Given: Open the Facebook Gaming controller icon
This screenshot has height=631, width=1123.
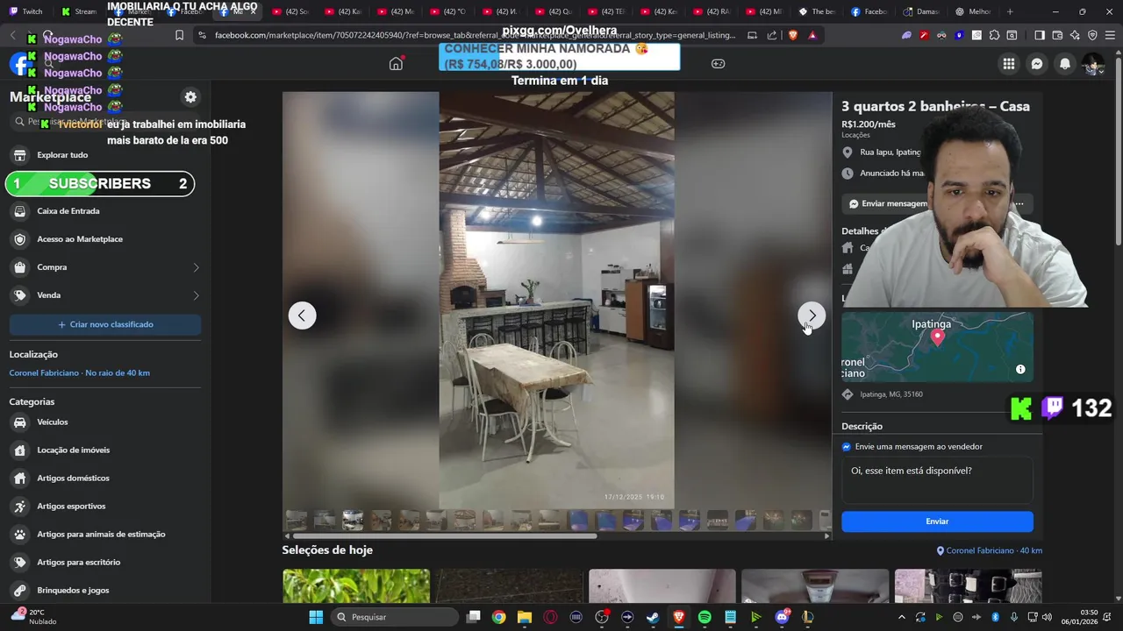Looking at the screenshot, I should [x=718, y=63].
